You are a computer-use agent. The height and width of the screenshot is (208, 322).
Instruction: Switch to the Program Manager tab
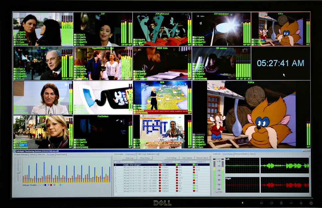click(21, 154)
